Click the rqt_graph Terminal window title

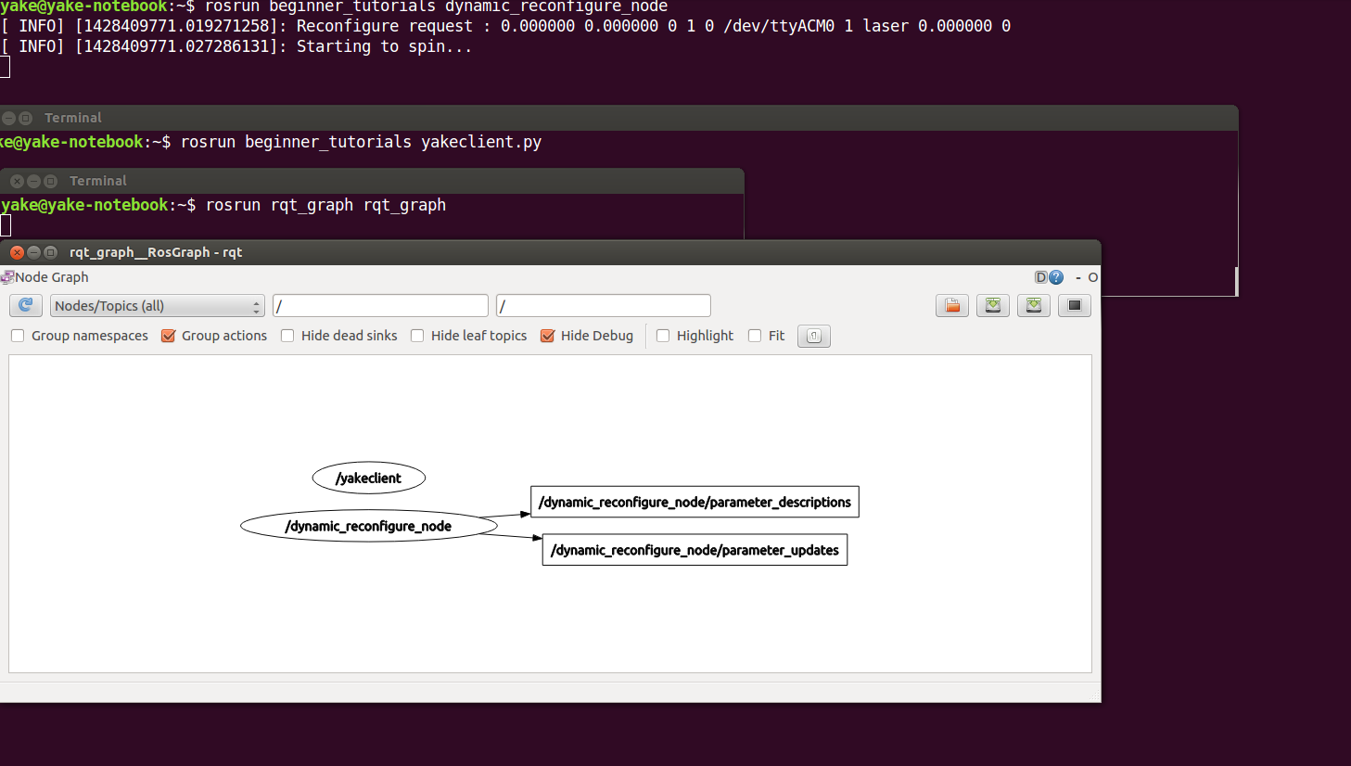point(98,181)
